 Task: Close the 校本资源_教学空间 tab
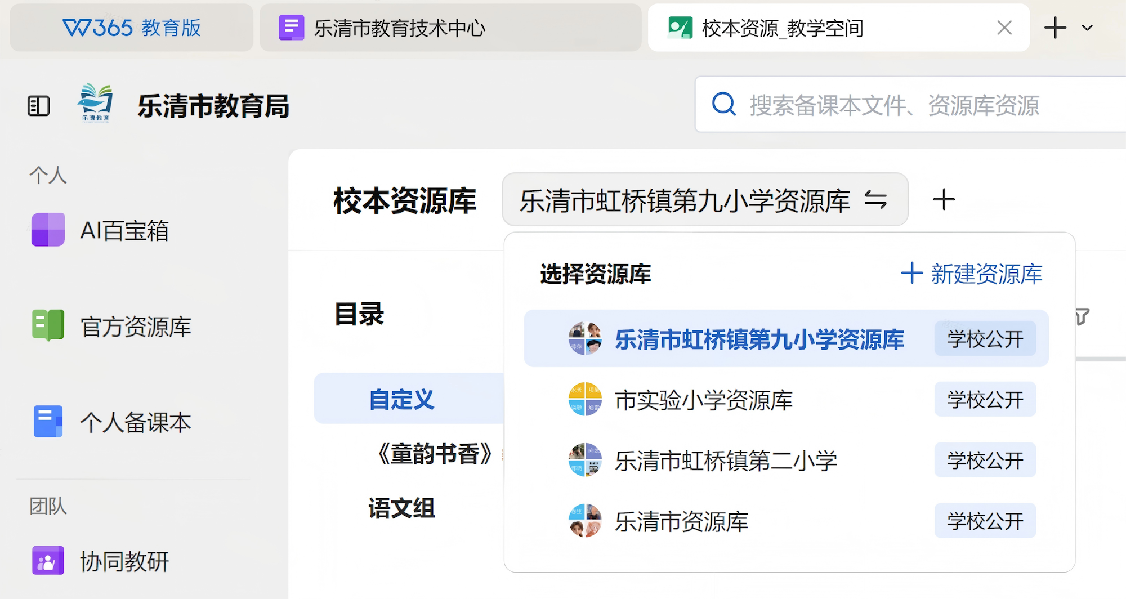(1004, 28)
